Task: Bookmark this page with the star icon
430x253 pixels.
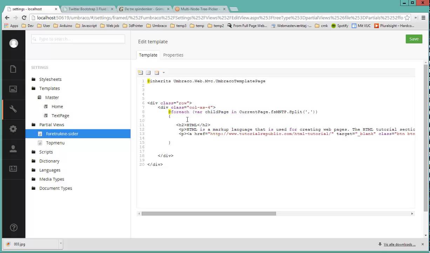Action: pyautogui.click(x=407, y=18)
